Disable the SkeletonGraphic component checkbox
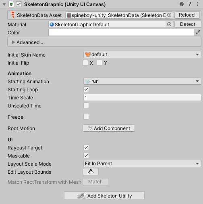 [x=19, y=4]
